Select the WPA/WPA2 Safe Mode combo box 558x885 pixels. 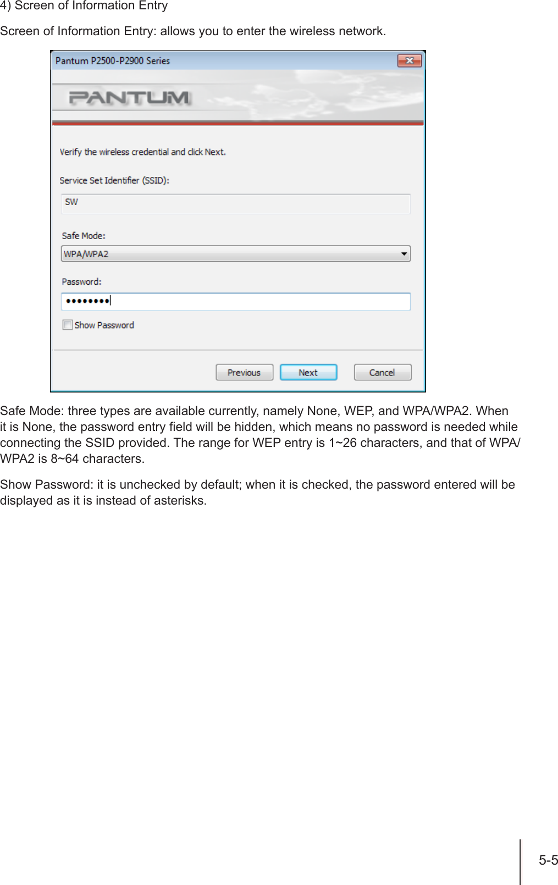236,254
